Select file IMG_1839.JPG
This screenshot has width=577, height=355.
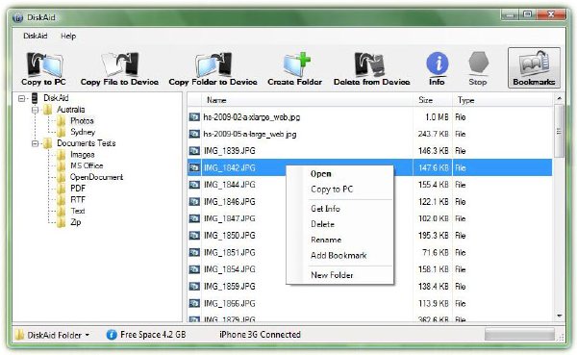coord(229,151)
